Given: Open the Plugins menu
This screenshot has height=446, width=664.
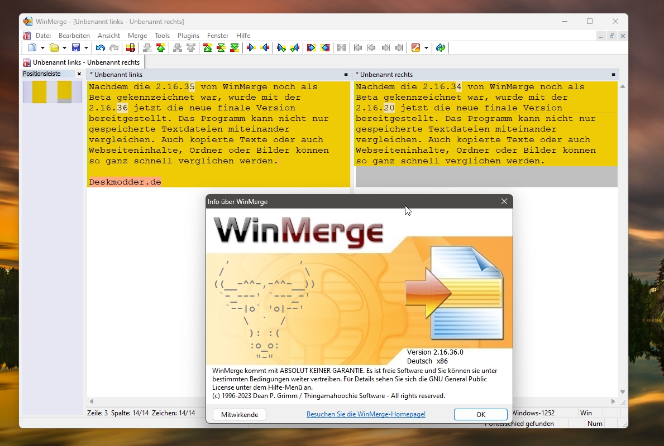Looking at the screenshot, I should [188, 36].
